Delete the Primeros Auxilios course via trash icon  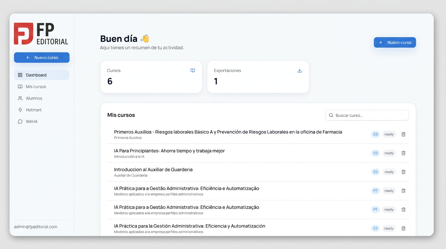pyautogui.click(x=404, y=134)
